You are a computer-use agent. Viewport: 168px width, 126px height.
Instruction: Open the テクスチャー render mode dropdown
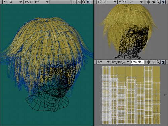tap(131, 2)
